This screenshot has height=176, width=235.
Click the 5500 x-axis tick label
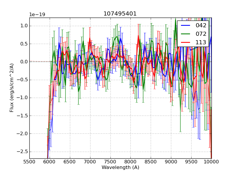point(29,161)
